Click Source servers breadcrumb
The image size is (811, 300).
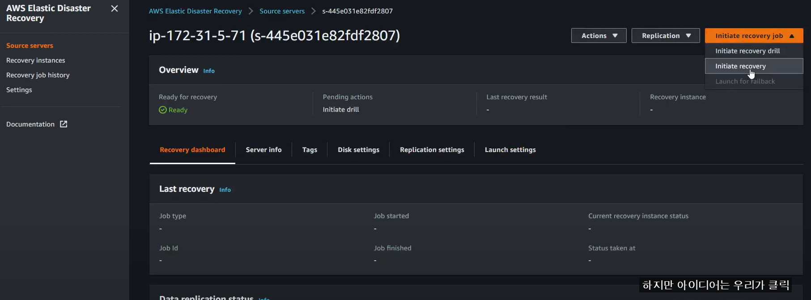[282, 11]
